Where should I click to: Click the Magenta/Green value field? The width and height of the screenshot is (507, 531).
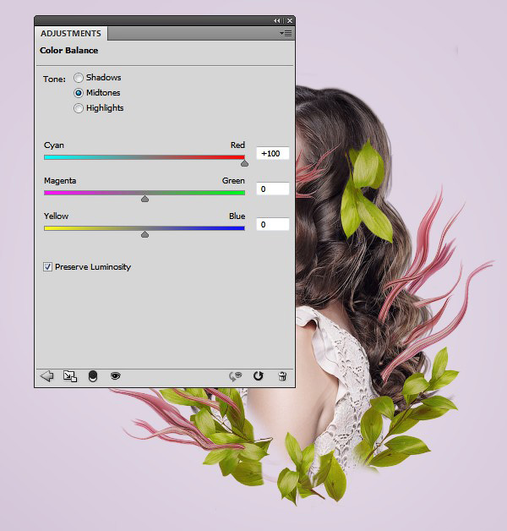(273, 189)
